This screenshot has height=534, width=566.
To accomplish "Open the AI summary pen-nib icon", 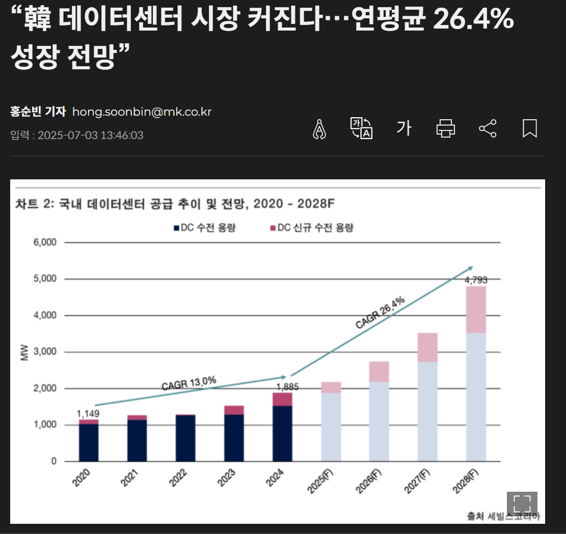I will (x=319, y=128).
